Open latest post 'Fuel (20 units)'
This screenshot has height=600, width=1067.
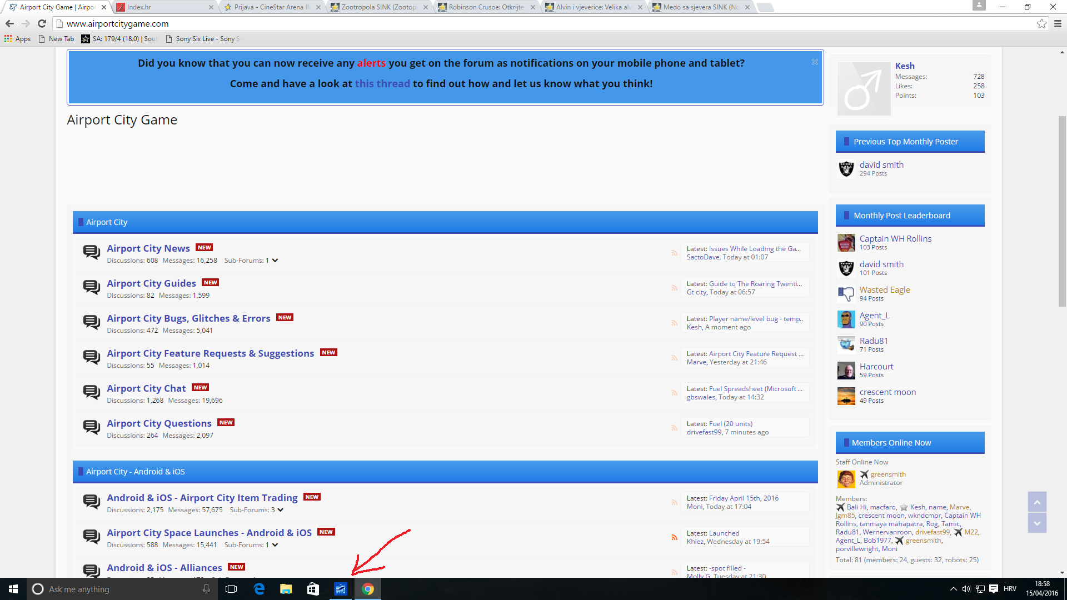coord(731,424)
